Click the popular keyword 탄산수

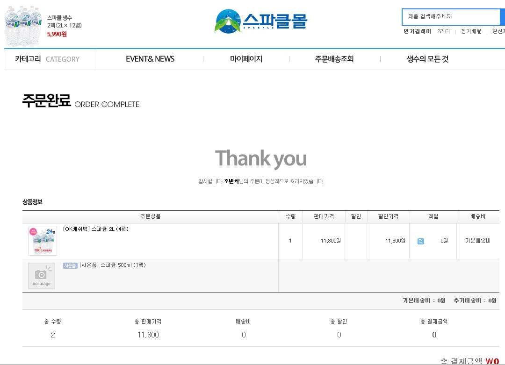[498, 31]
